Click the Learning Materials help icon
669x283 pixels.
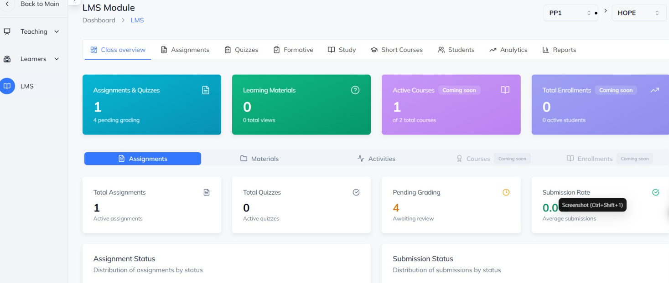pos(355,90)
